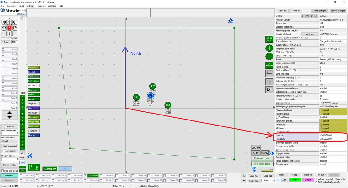348x188 pixels.
Task: Check the Device157 checkbox
Action: [21, 176]
